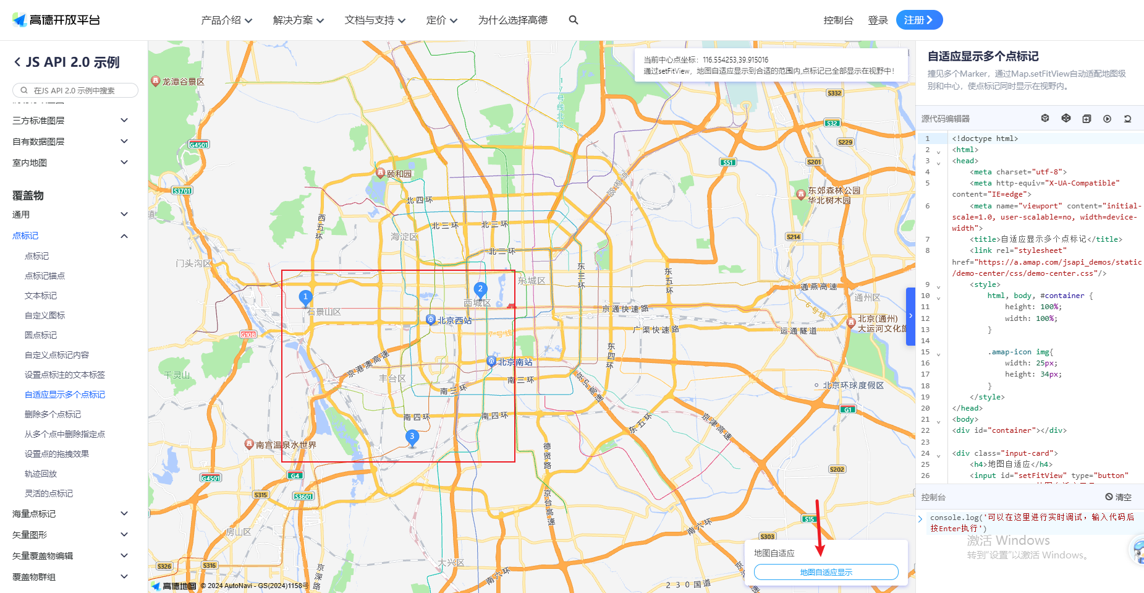Open in CodePen icon in editor toolbar
Image resolution: width=1144 pixels, height=593 pixels.
click(1066, 118)
